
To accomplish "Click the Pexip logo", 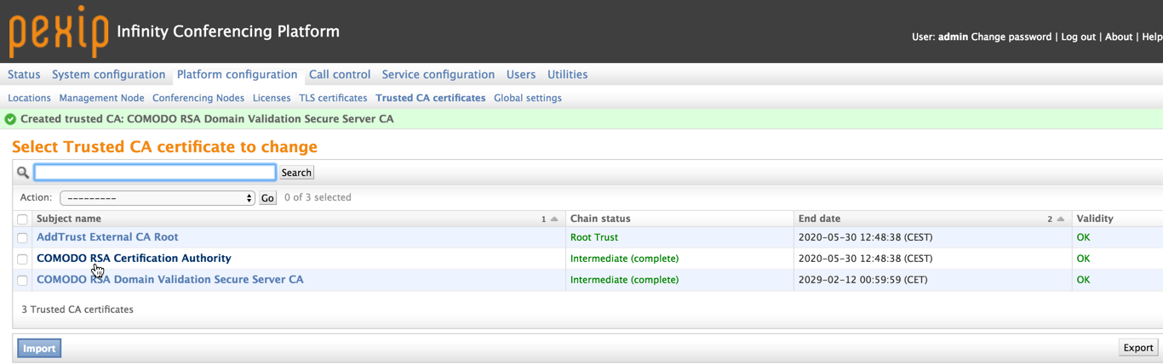I will pos(59,31).
